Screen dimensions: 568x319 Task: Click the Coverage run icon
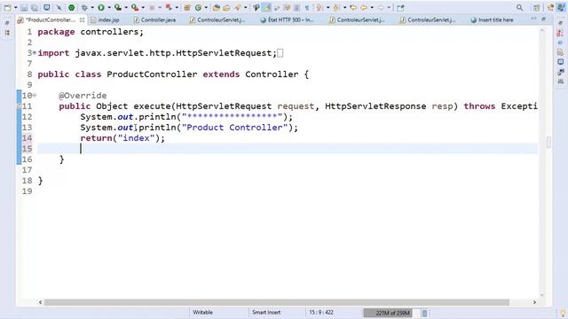[x=118, y=8]
